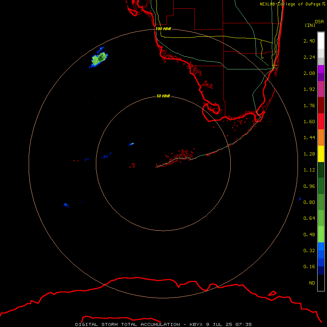Image resolution: width=327 pixels, height=327 pixels.
Task: Click the navy swatch just above ND
Action: tap(321, 270)
